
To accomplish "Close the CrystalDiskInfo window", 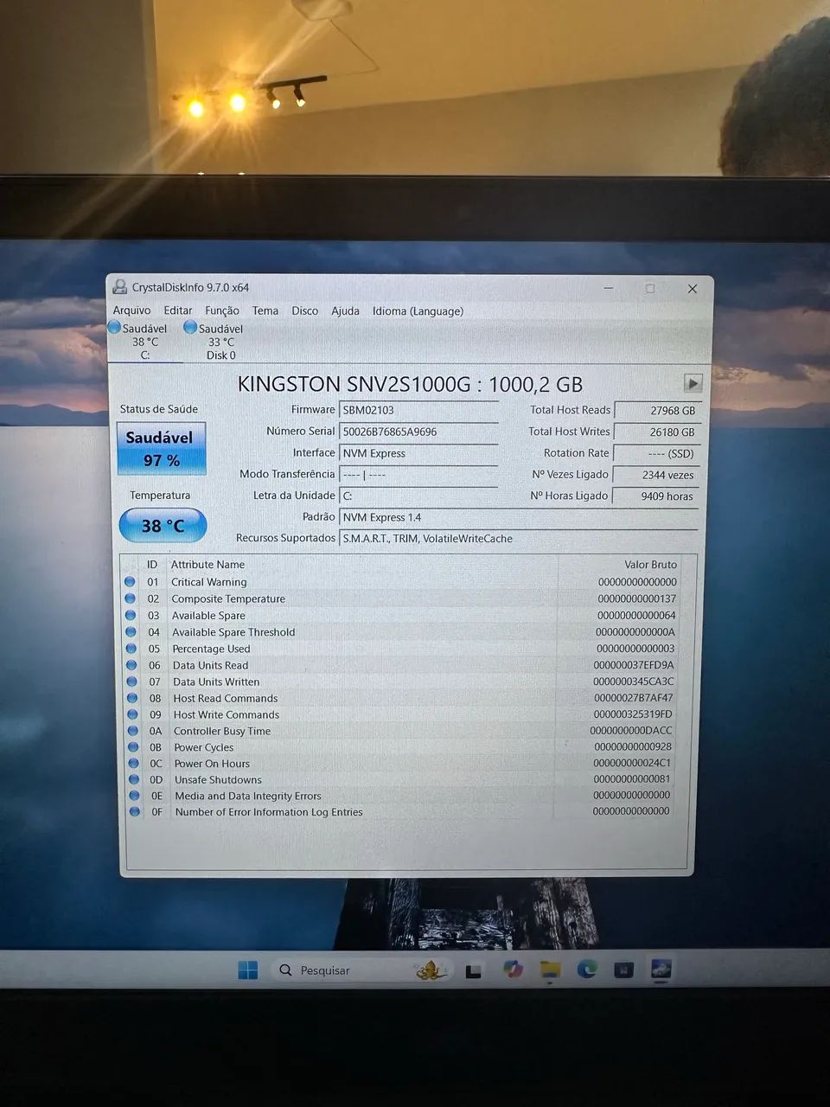I will coord(692,288).
